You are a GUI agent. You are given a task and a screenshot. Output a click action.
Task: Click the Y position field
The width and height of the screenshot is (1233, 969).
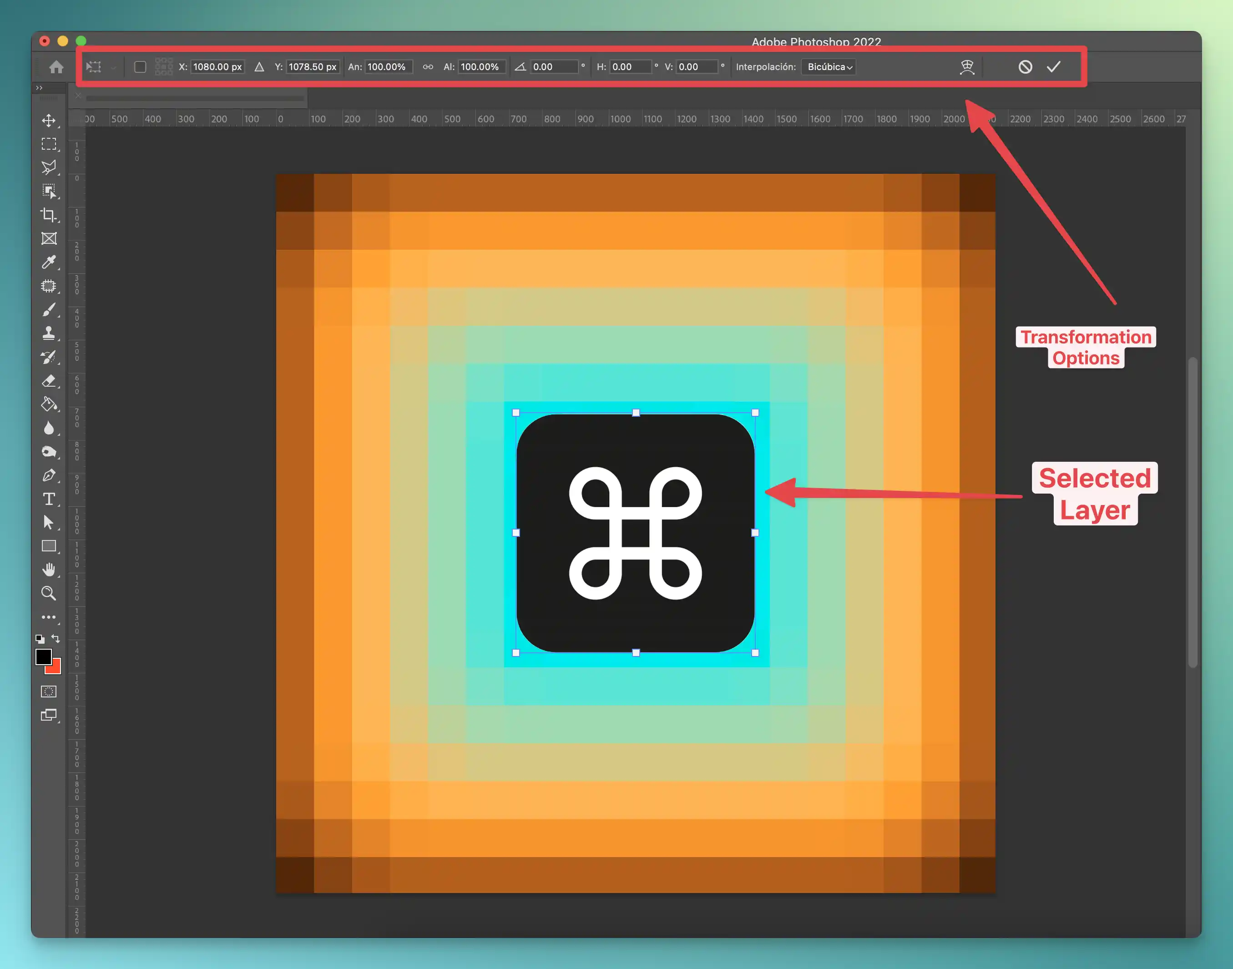coord(313,67)
